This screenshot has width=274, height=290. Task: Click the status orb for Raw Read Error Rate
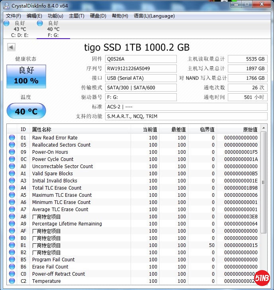tap(12, 138)
